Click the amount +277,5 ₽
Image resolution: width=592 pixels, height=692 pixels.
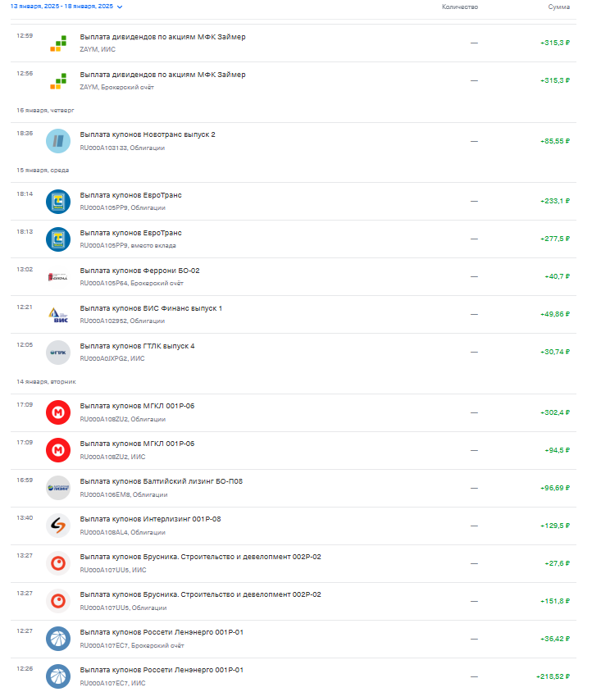(555, 239)
